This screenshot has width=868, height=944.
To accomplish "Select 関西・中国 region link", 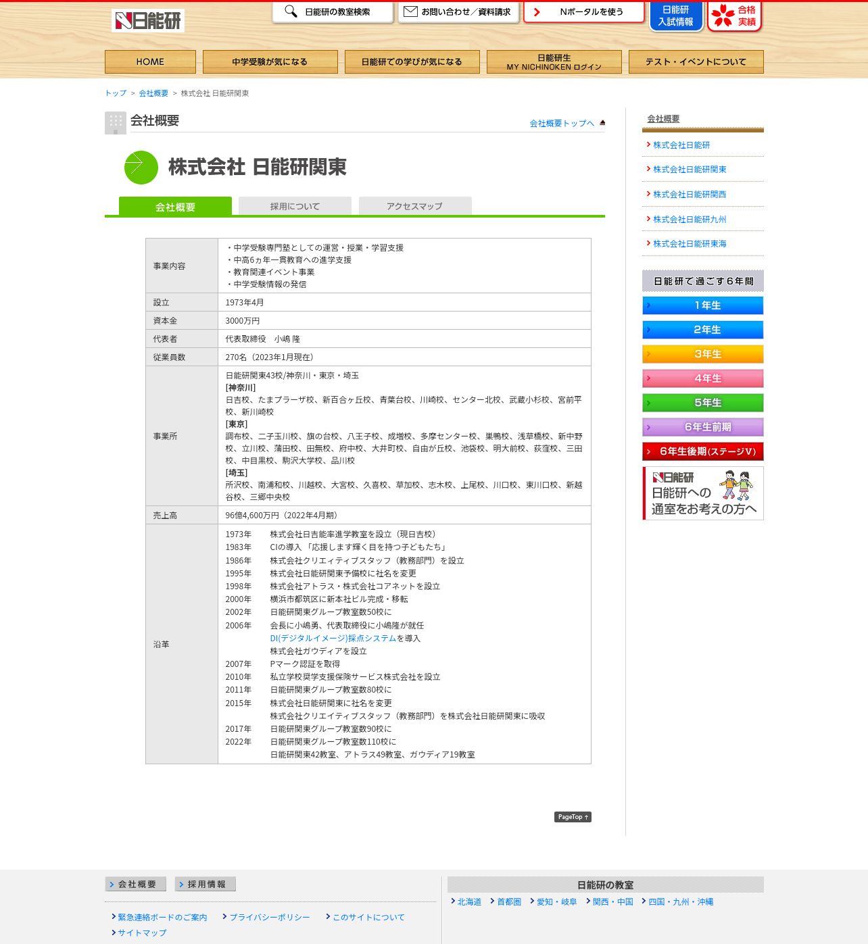I will tap(612, 901).
